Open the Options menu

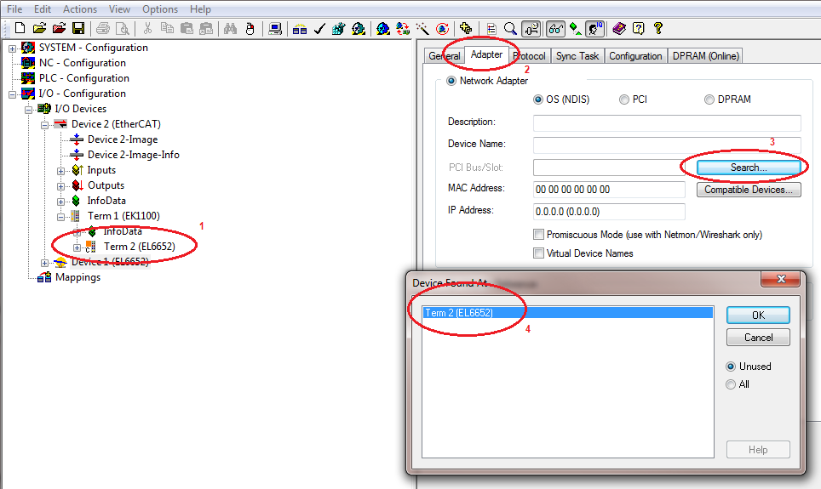coord(160,9)
